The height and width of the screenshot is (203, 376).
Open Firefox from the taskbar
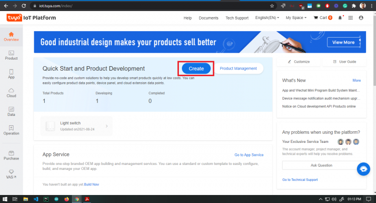pyautogui.click(x=66, y=199)
